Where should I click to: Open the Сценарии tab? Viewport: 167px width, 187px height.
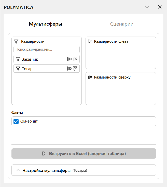122,24
